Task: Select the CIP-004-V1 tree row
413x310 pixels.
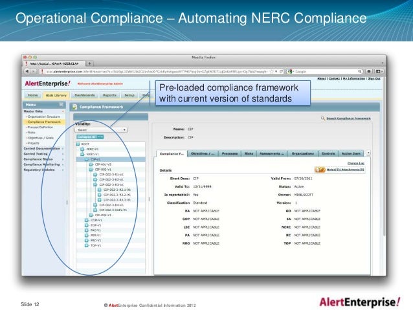Action: (111, 215)
